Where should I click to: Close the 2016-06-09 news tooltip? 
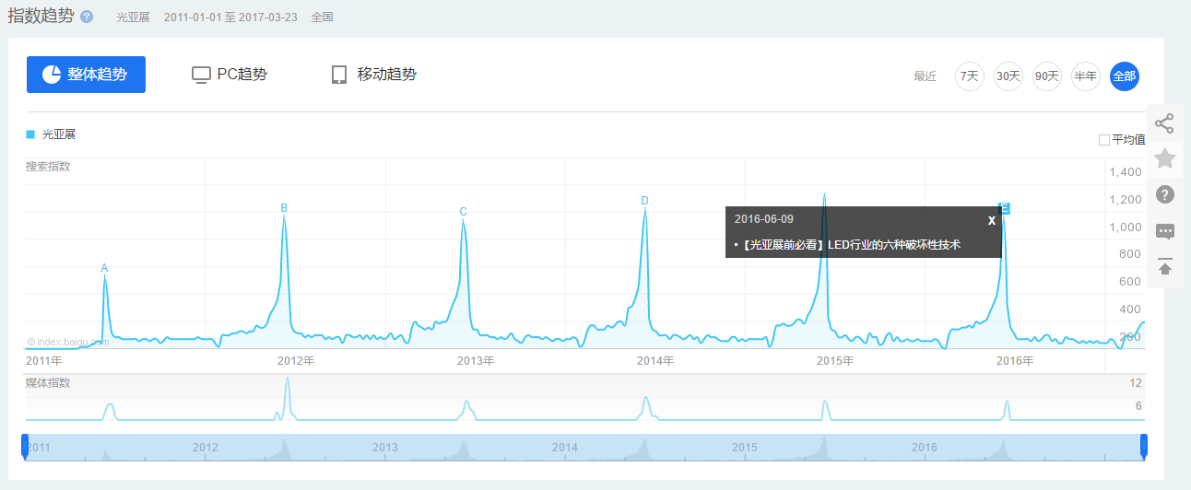[x=991, y=220]
